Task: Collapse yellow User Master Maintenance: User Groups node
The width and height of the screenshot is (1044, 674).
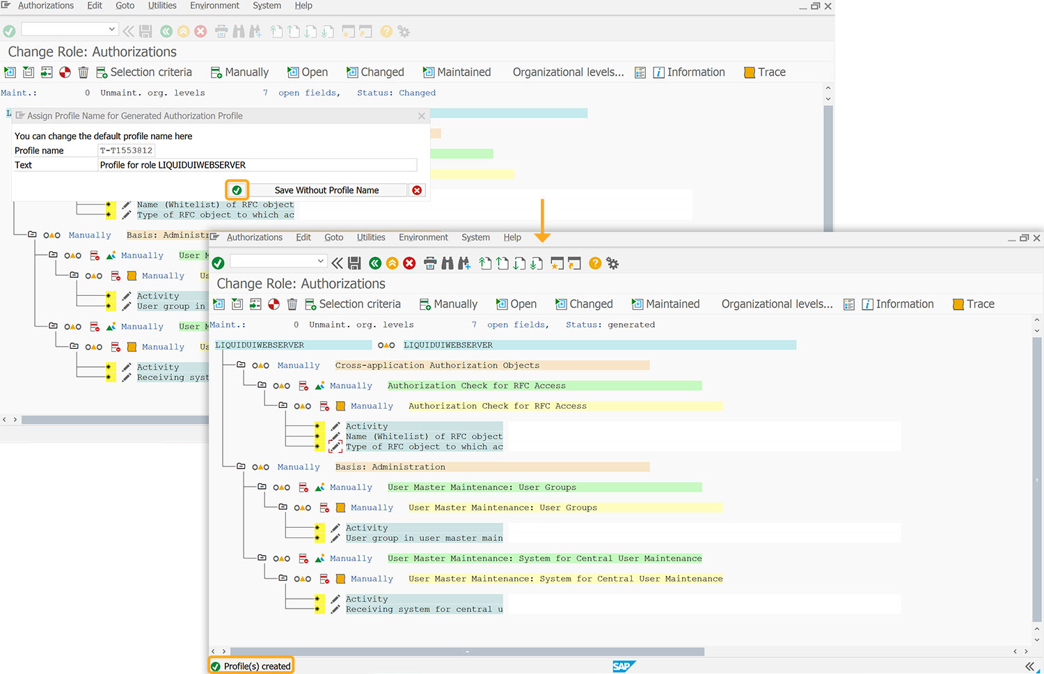Action: coord(283,507)
